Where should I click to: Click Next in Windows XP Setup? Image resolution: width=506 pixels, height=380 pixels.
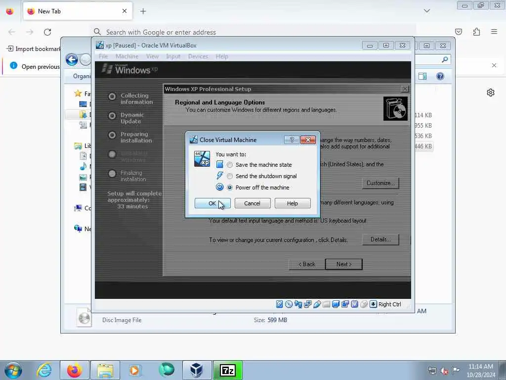[x=344, y=264]
